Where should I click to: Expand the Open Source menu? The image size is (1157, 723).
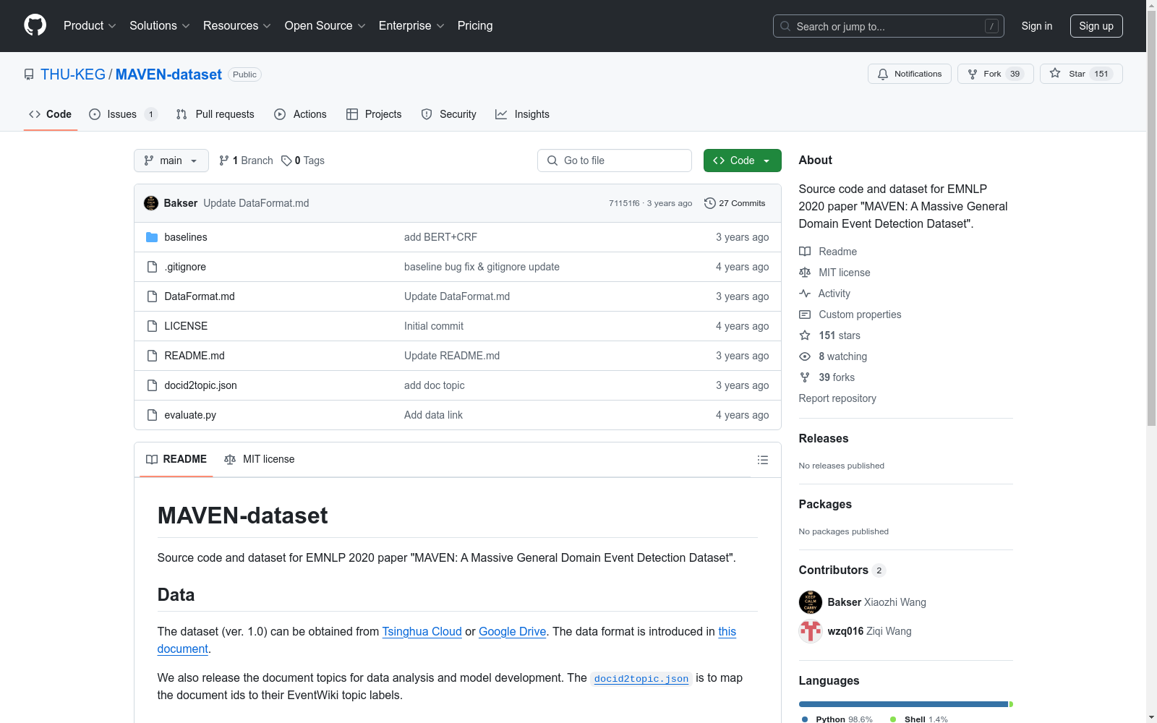325,25
